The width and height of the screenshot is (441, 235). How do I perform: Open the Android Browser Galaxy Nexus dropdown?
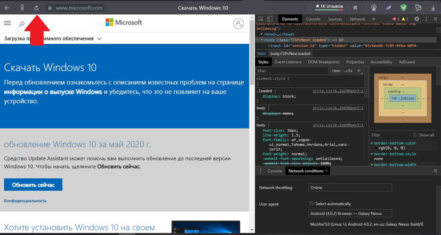(350, 213)
